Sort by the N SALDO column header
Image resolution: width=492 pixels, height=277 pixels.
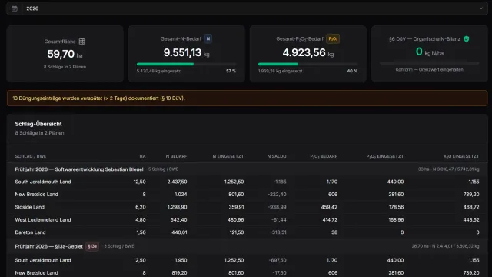pos(277,156)
